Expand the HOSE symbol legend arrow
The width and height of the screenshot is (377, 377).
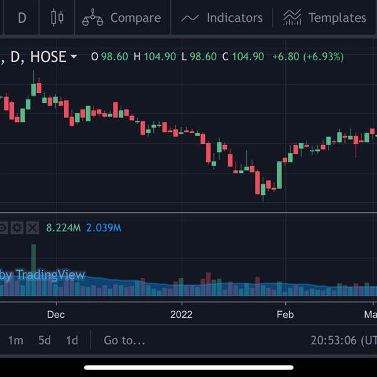tap(74, 57)
